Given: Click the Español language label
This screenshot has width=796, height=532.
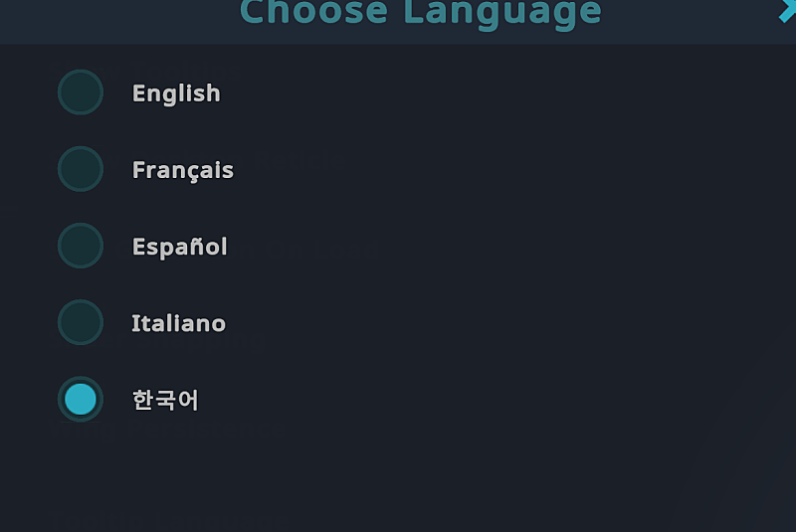Looking at the screenshot, I should click(x=180, y=247).
